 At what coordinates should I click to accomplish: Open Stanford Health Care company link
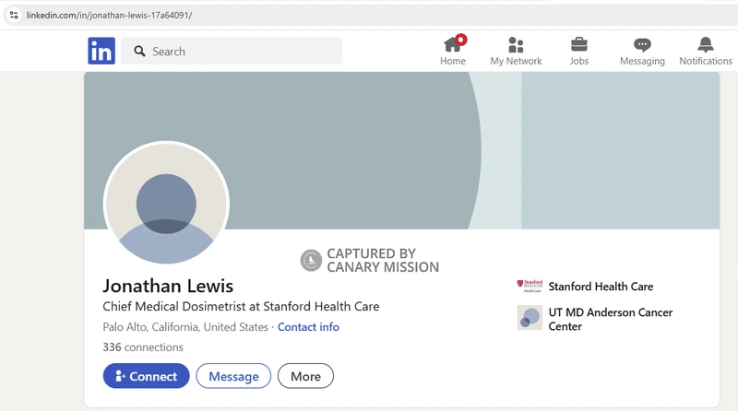(601, 287)
